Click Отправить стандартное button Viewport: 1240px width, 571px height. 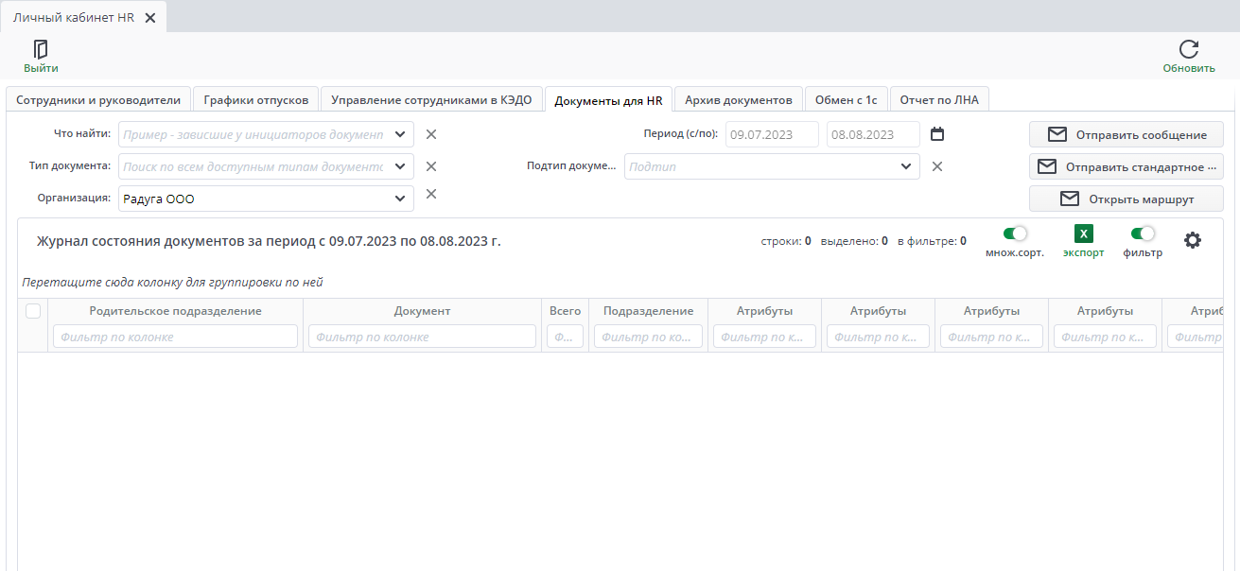click(1126, 166)
